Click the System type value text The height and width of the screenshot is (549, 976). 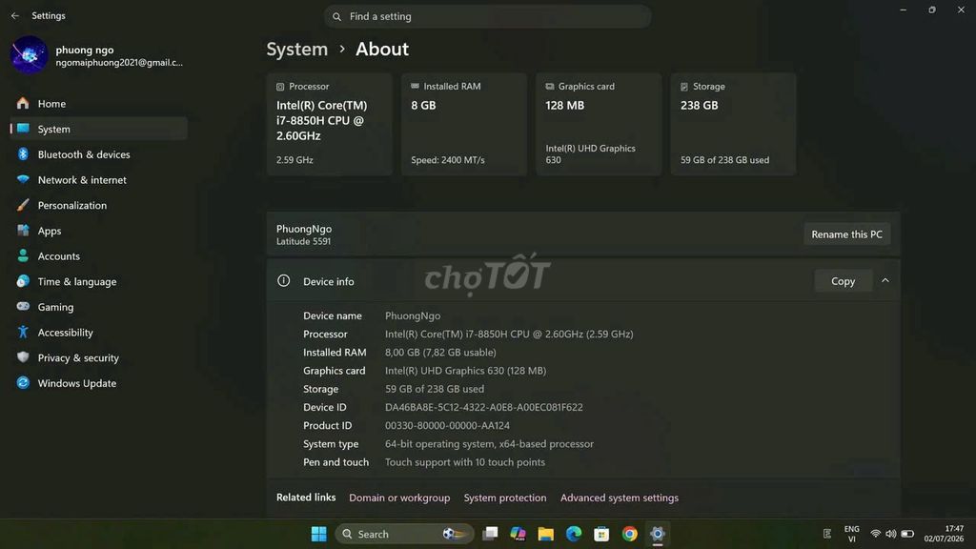coord(489,444)
